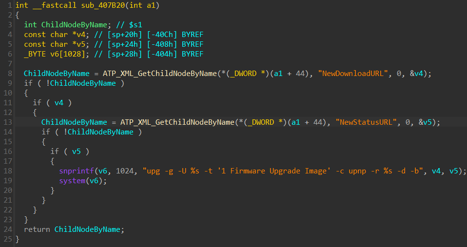
Task: Click the &v5 argument on line 13
Action: point(425,122)
